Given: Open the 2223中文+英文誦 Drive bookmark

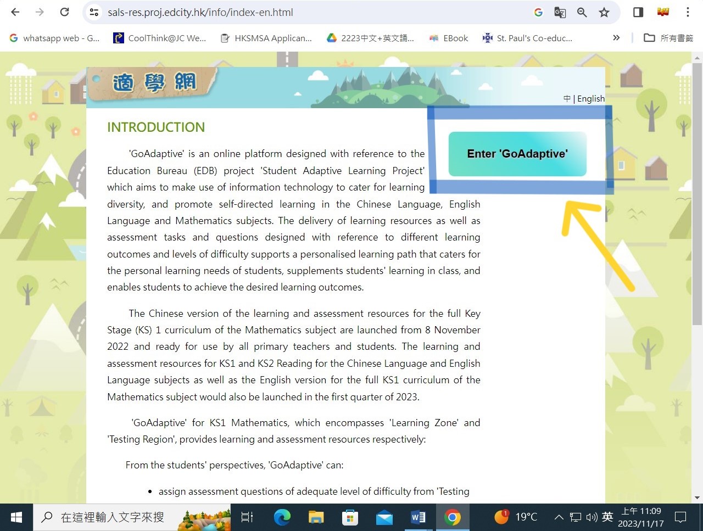Looking at the screenshot, I should point(371,38).
